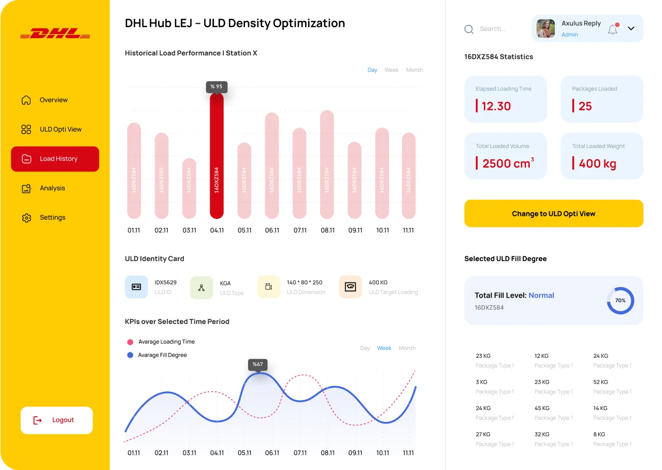662x470 pixels.
Task: Switch historical load chart to Month
Action: 414,70
